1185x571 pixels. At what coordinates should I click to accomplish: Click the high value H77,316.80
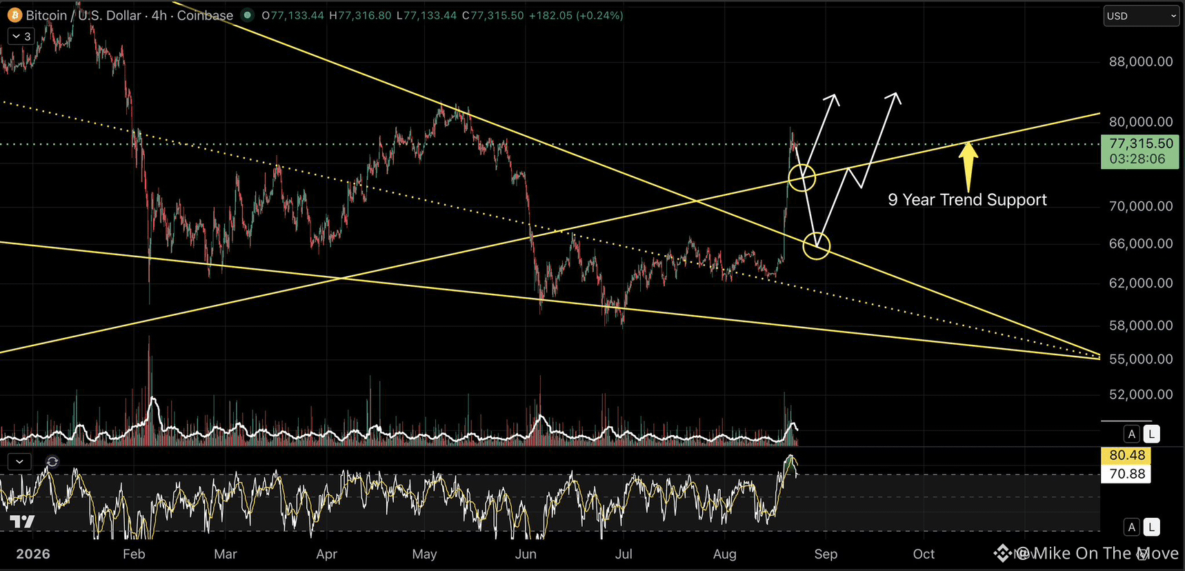pos(360,15)
